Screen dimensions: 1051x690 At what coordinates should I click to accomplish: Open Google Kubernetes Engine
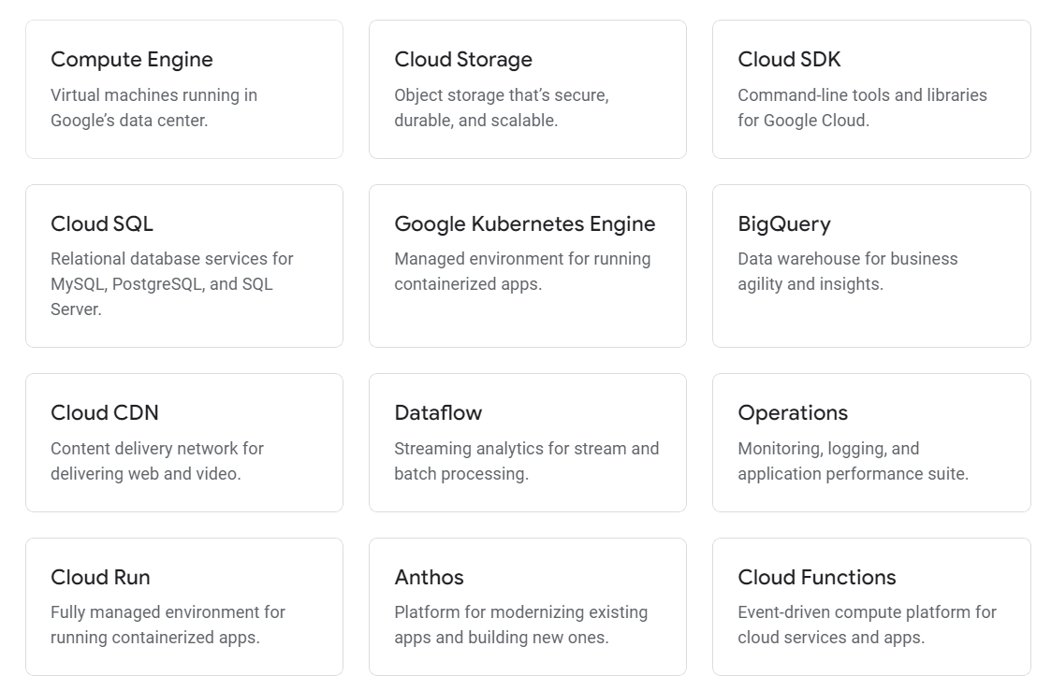[x=528, y=265]
